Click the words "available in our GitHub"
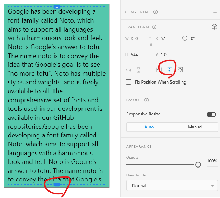The height and width of the screenshot is (198, 220). [41, 118]
